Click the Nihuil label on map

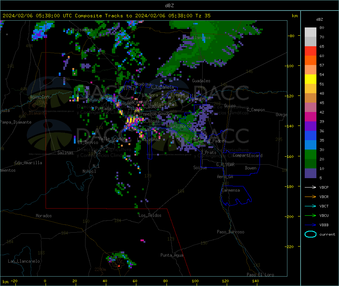pyautogui.click(x=89, y=171)
